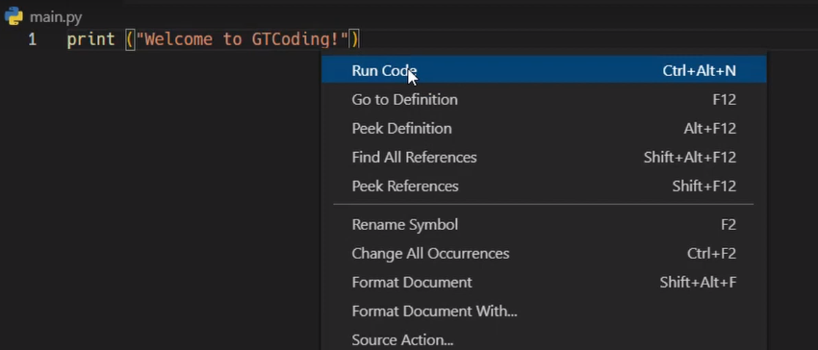Click line number 1 in the gutter
818x350 pixels.
(33, 39)
